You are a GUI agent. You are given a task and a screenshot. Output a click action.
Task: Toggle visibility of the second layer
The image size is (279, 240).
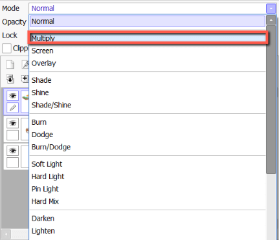coord(12,123)
